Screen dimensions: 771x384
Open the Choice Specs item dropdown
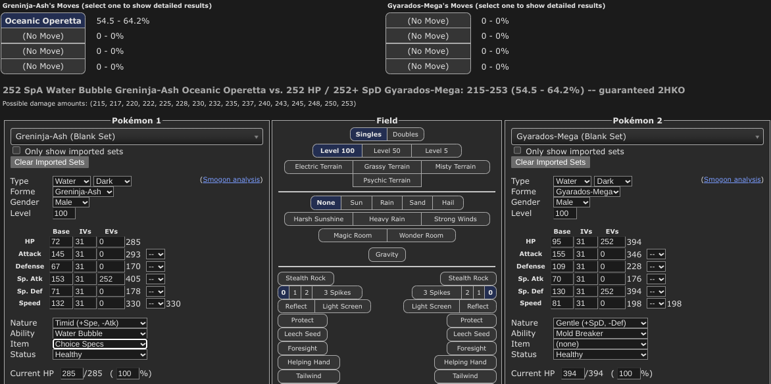click(100, 344)
